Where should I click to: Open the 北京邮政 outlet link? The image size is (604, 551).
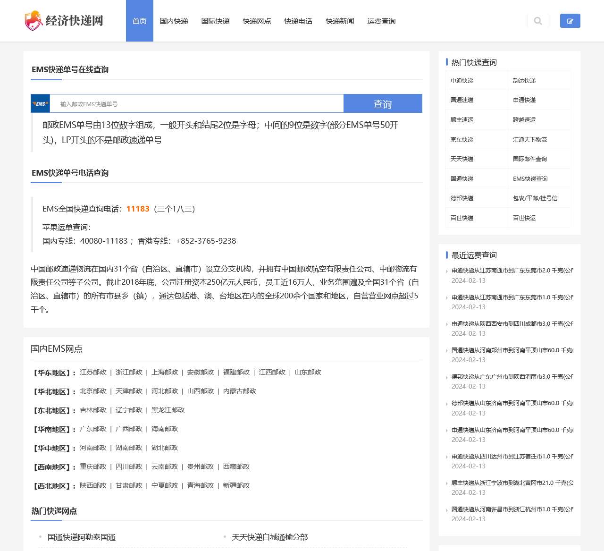[x=93, y=391]
